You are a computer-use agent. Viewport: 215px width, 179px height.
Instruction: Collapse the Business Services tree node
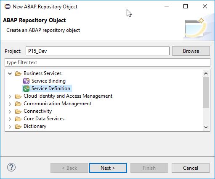pos(10,73)
